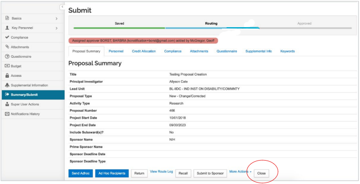Select the Proposal Summary tab
This screenshot has height=184, width=360.
[x=86, y=51]
